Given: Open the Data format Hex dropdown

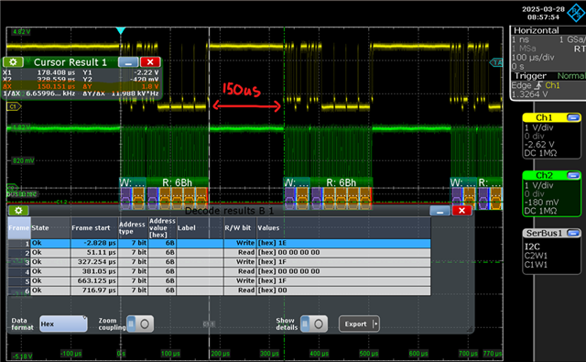Looking at the screenshot, I should [63, 324].
